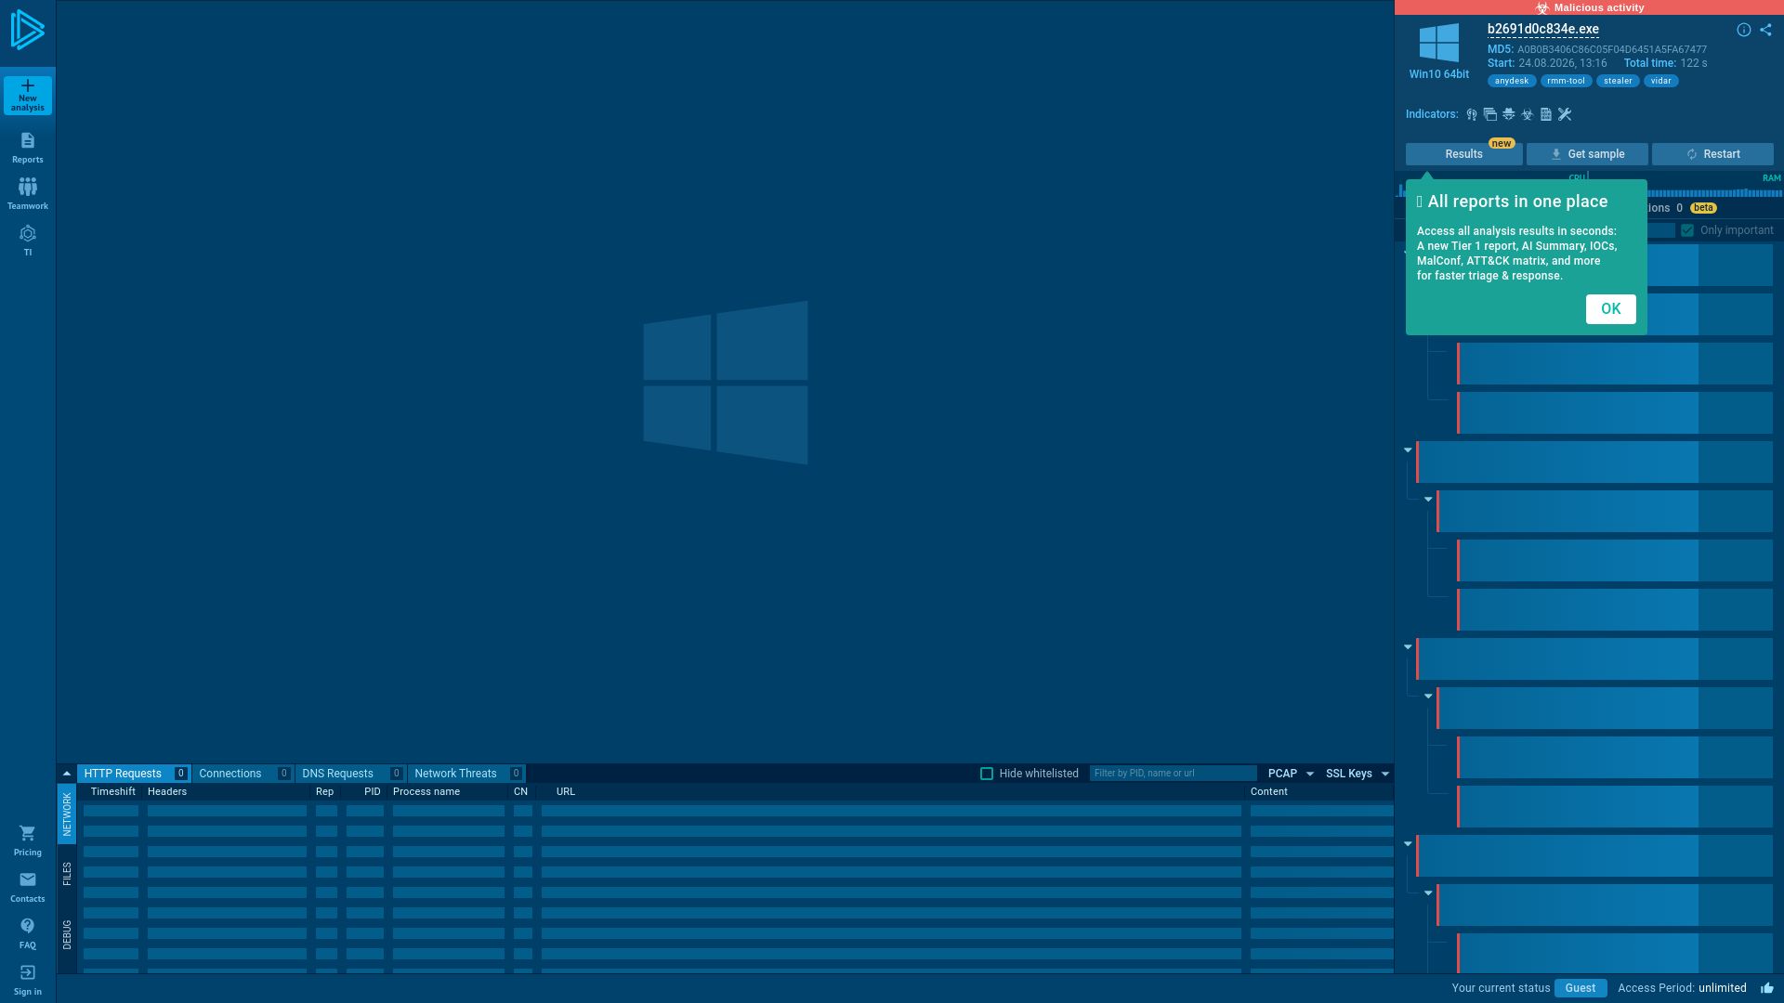1784x1003 pixels.
Task: Open the Reports section
Action: click(x=28, y=148)
